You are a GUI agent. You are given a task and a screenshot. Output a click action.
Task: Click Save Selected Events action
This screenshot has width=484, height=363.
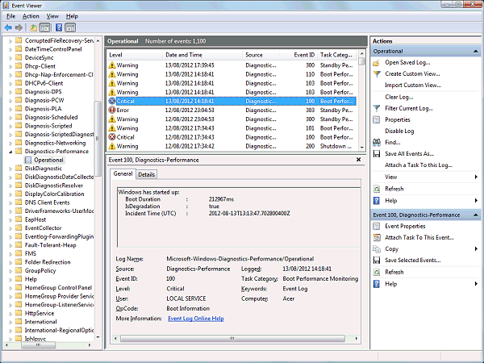(x=412, y=261)
